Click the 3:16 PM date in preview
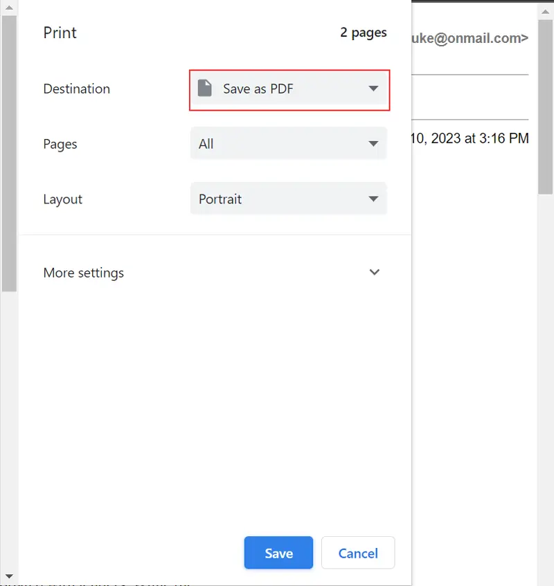The height and width of the screenshot is (586, 554). point(470,138)
